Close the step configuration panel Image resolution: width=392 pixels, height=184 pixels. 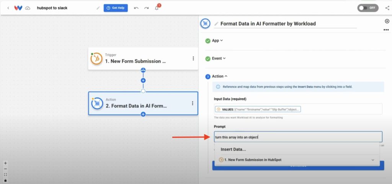pyautogui.click(x=387, y=21)
